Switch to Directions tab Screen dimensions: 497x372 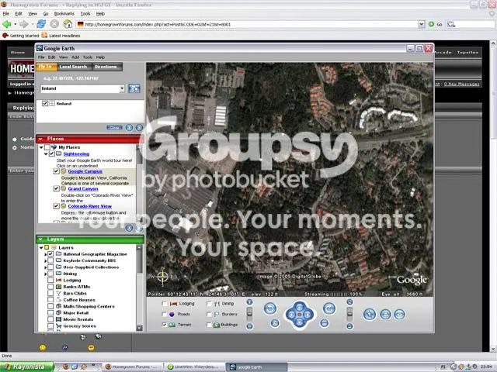[x=106, y=67]
